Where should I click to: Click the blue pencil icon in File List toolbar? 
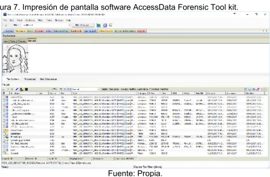coord(17,89)
